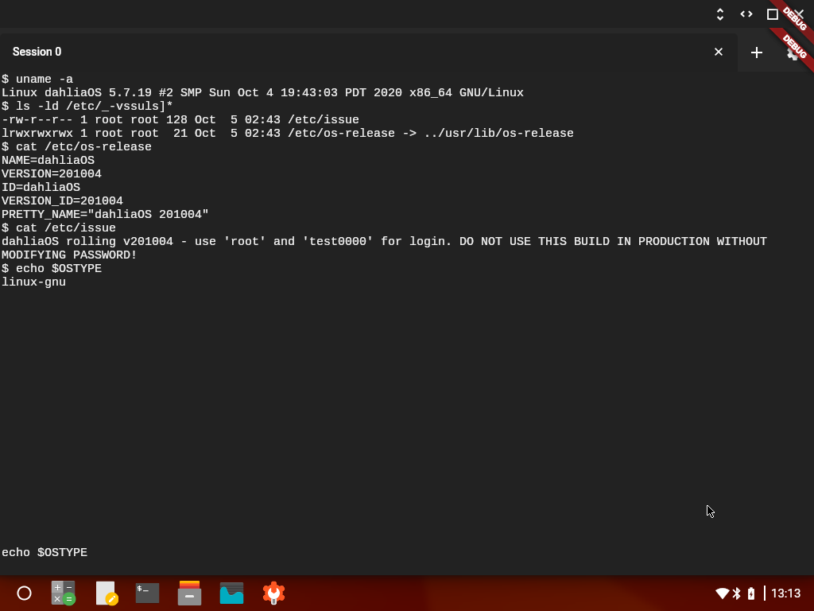The image size is (814, 611).
Task: Click the 'linux-gnu' output line
Action: click(33, 282)
